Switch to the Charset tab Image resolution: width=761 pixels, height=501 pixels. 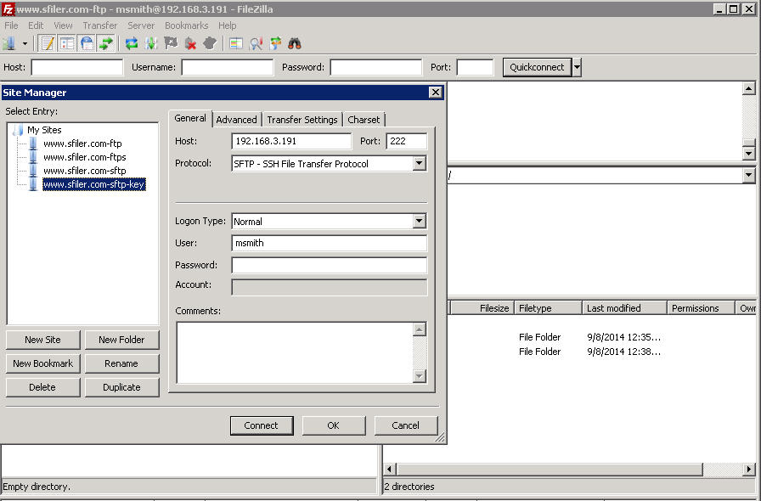pyautogui.click(x=364, y=120)
